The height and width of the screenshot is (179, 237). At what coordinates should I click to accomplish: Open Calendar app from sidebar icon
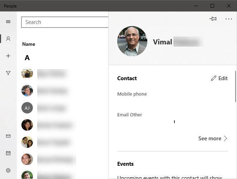[x=8, y=153]
